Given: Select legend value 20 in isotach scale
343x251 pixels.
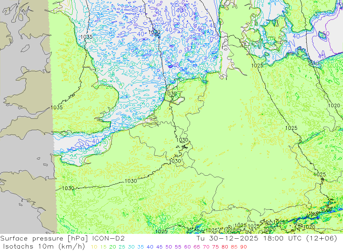Looking at the screenshot, I should (113, 247).
